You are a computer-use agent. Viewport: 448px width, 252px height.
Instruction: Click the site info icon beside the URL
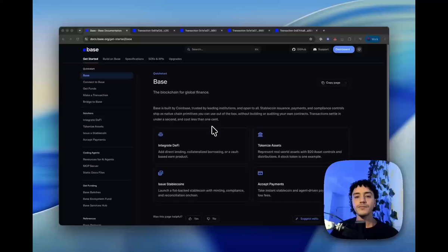[86, 39]
